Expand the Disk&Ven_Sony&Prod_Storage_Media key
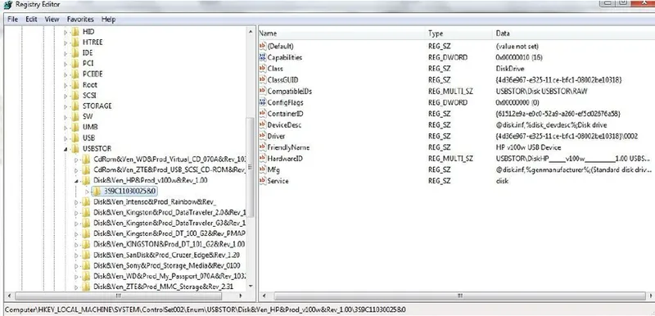The height and width of the screenshot is (316, 655). pos(76,265)
